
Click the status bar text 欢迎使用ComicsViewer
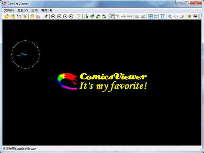click(x=19, y=149)
